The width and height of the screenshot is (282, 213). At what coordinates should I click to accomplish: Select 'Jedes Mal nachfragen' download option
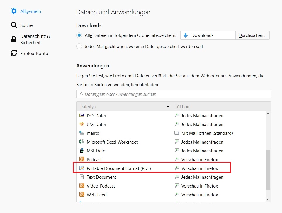[79, 46]
